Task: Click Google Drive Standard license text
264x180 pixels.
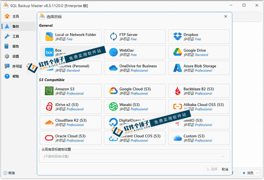Action: pos(202,55)
